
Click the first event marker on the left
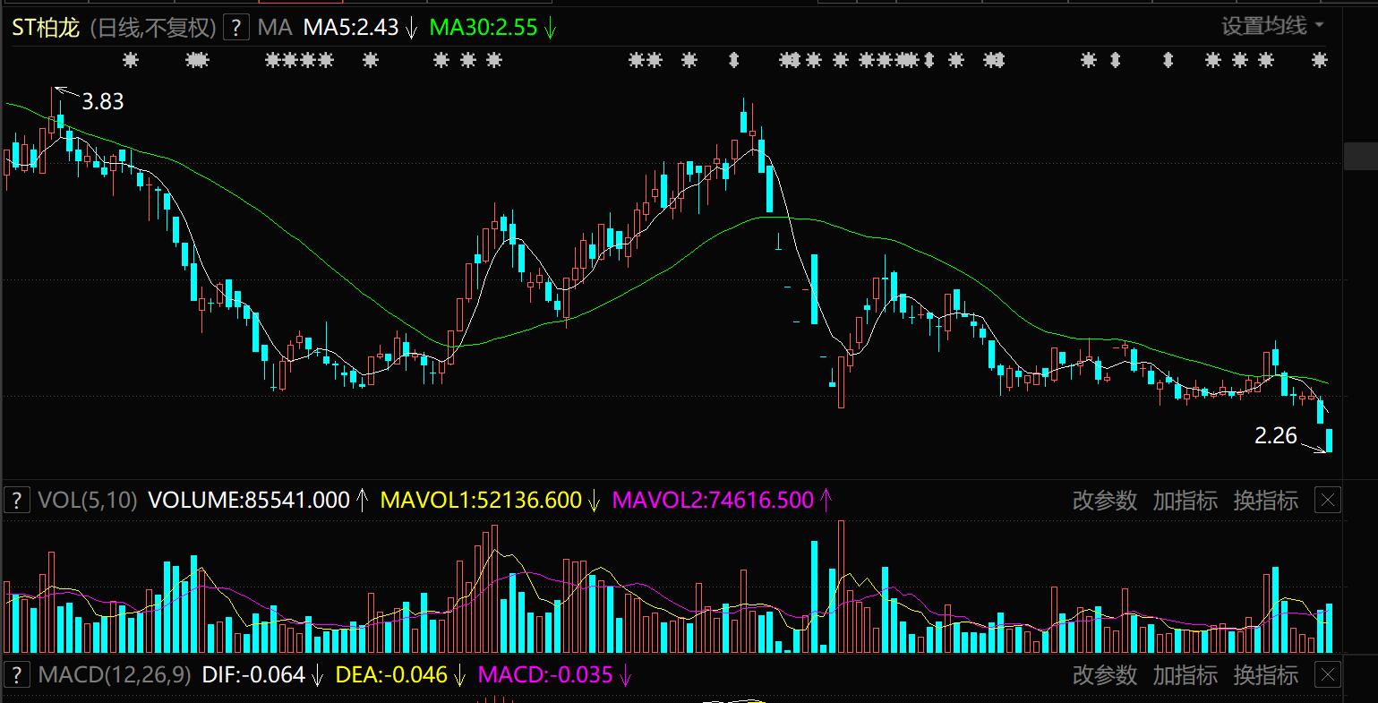click(x=131, y=61)
